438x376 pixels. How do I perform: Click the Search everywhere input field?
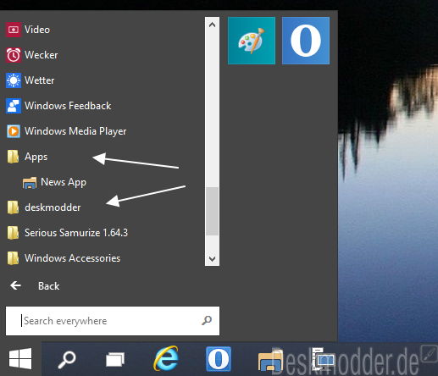pyautogui.click(x=113, y=321)
